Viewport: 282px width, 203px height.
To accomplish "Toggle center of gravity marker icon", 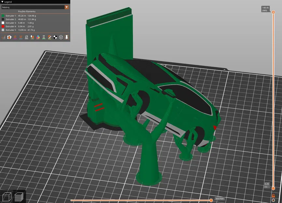I will pos(55,37).
